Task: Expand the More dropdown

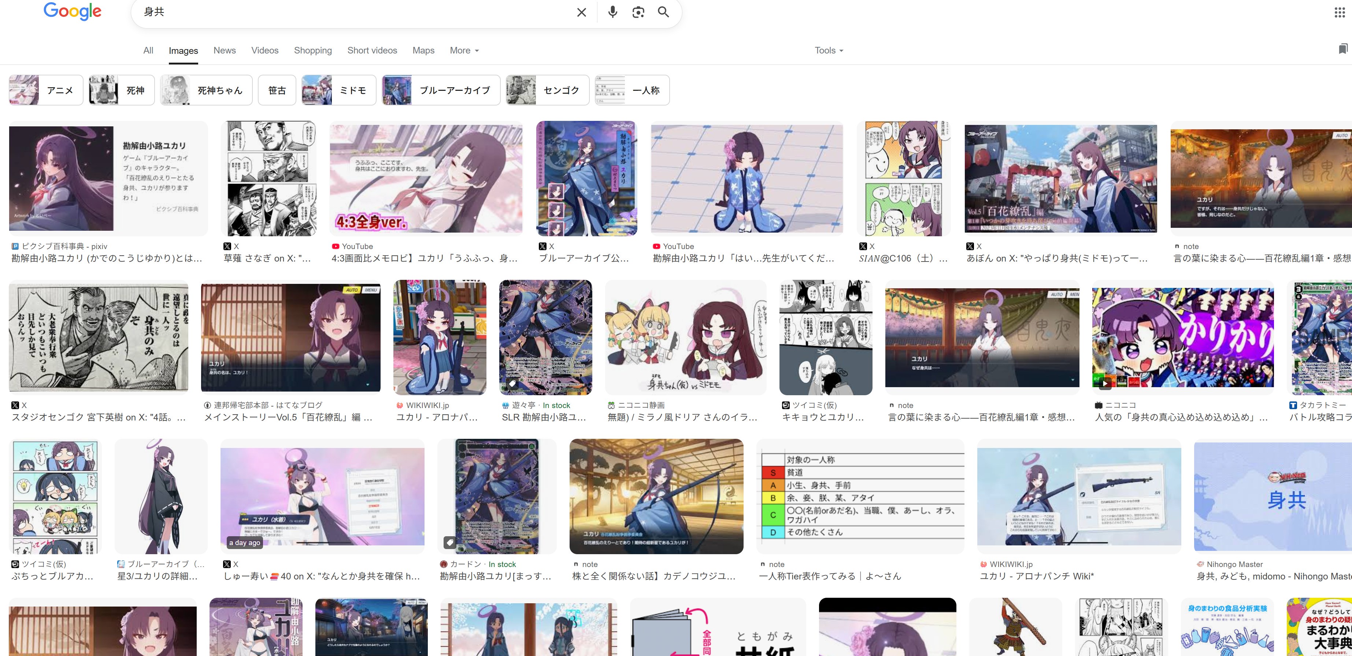Action: (464, 51)
